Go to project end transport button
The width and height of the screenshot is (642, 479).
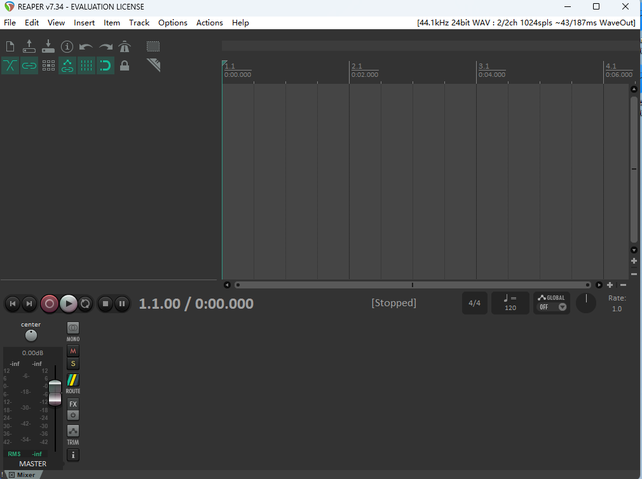point(29,304)
